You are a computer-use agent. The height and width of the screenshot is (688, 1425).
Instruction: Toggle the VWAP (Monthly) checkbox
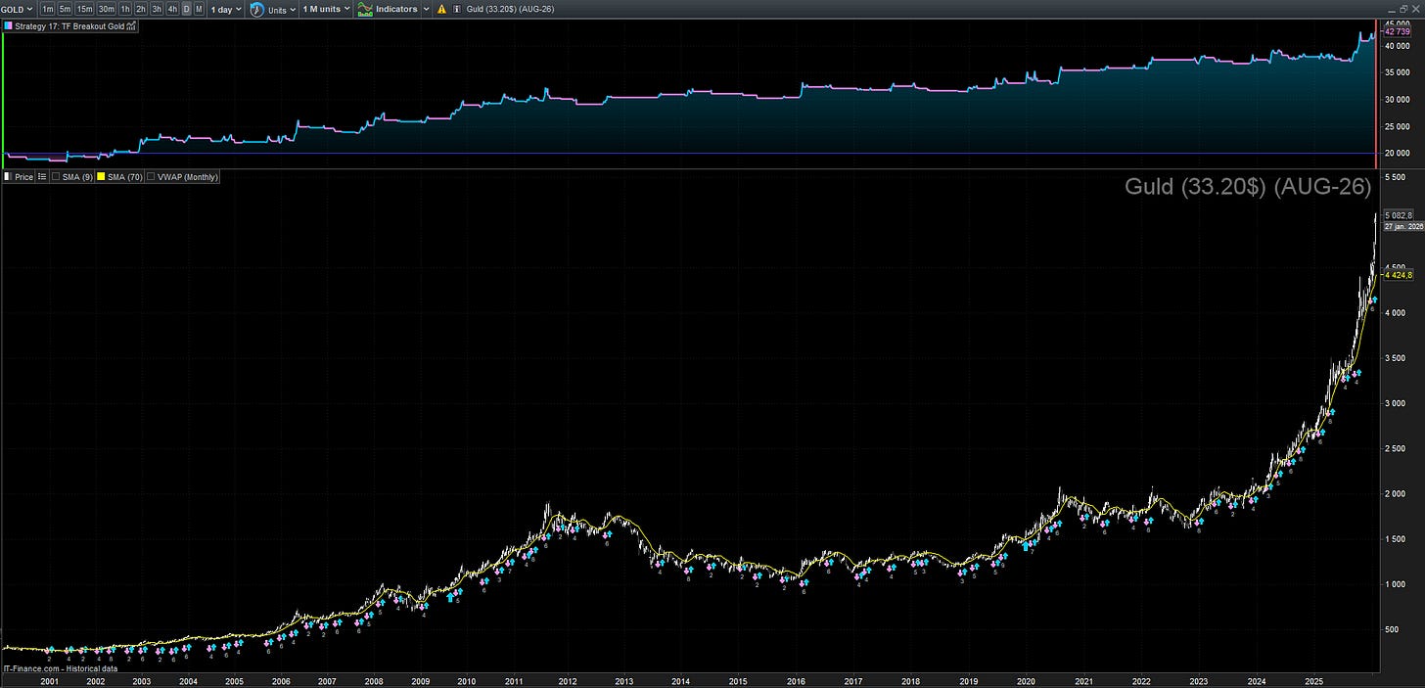click(151, 177)
